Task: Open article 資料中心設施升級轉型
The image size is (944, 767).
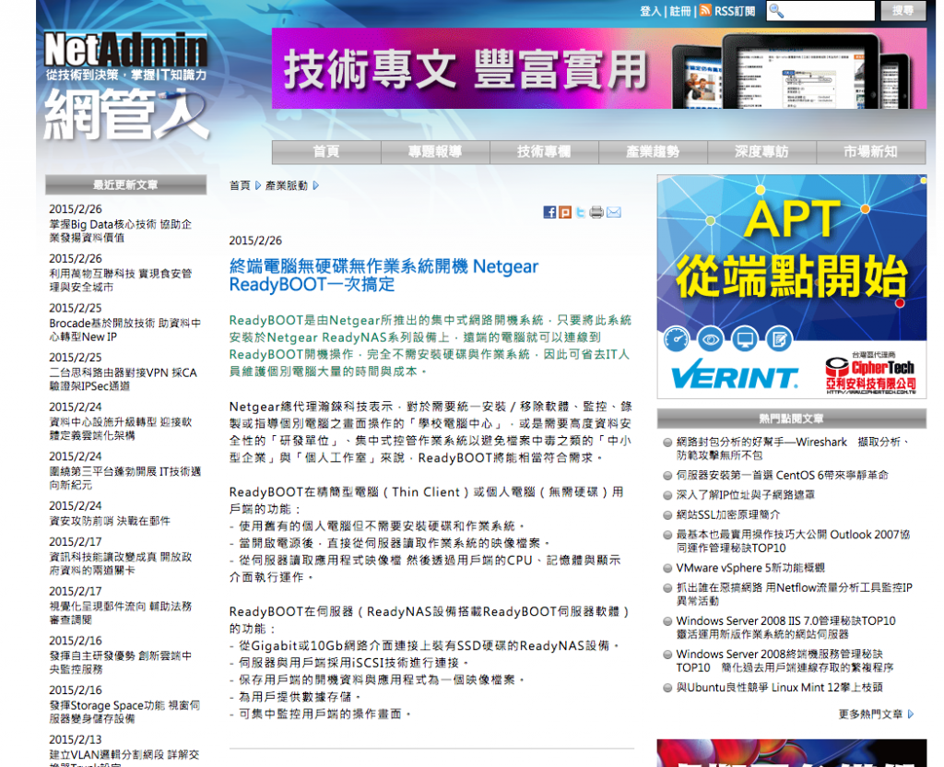Action: [x=121, y=428]
